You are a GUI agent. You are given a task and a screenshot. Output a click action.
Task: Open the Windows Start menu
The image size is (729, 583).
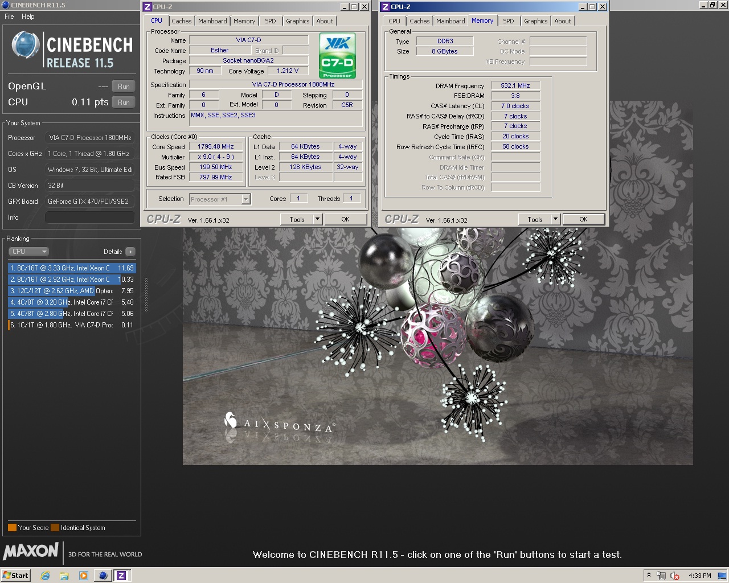point(15,576)
